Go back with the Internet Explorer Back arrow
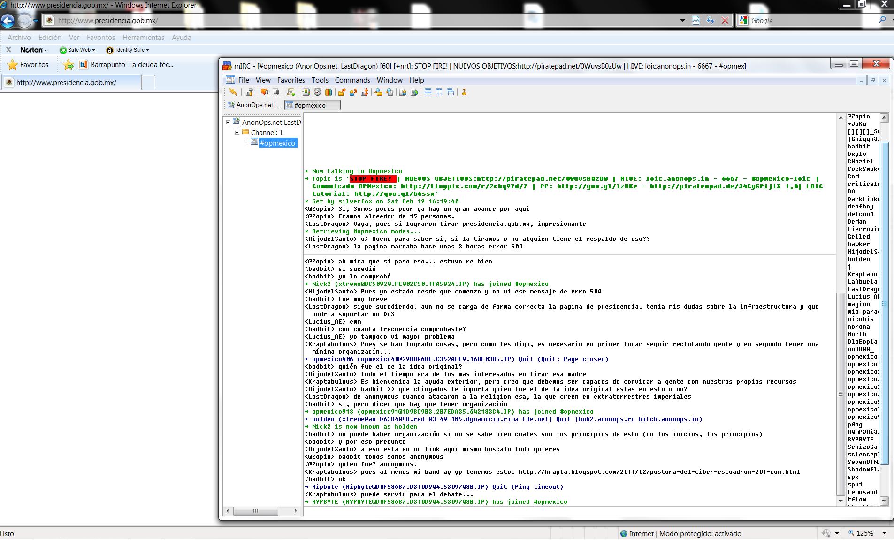Screen dimensions: 894x540 click(8, 21)
